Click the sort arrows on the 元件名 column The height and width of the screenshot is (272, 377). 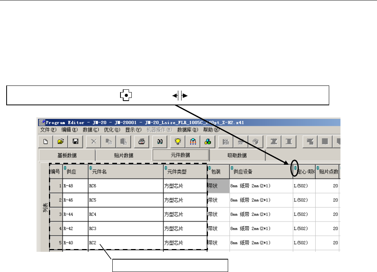tap(91, 168)
